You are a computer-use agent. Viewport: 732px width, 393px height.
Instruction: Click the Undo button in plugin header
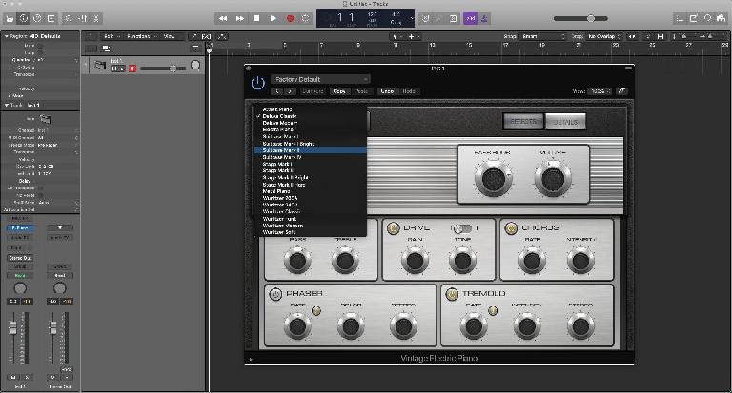coord(387,91)
